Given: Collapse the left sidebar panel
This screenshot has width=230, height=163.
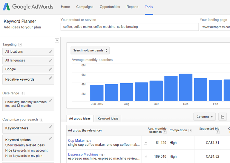Looking at the screenshot, I should click(57, 40).
